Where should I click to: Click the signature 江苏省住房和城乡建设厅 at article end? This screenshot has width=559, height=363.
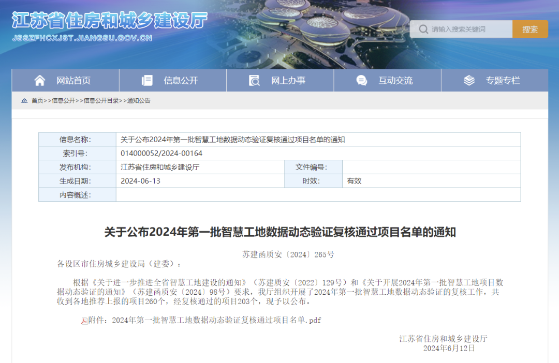click(443, 339)
